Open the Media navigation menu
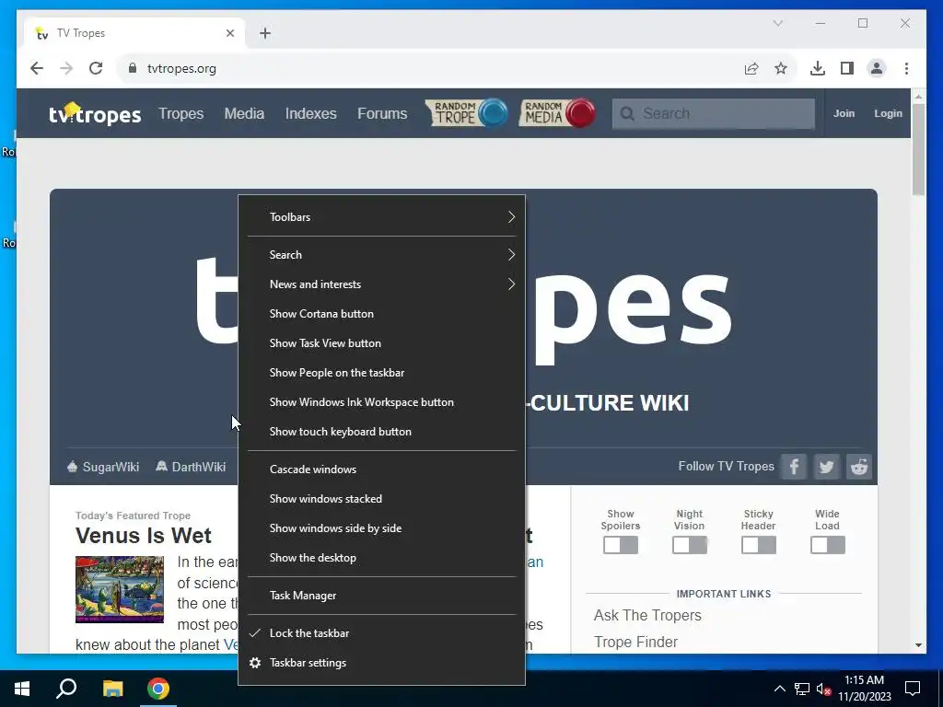The width and height of the screenshot is (943, 707). click(x=244, y=113)
